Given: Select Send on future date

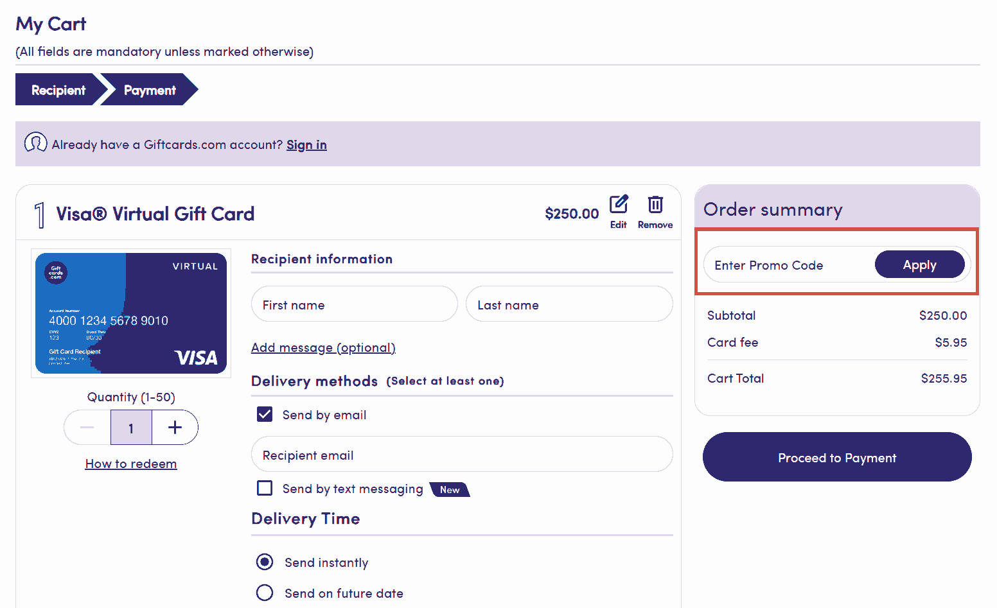Looking at the screenshot, I should [x=265, y=593].
